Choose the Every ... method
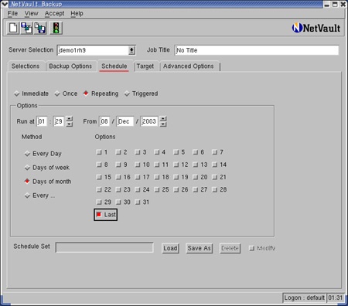348x306 pixels. (39, 195)
